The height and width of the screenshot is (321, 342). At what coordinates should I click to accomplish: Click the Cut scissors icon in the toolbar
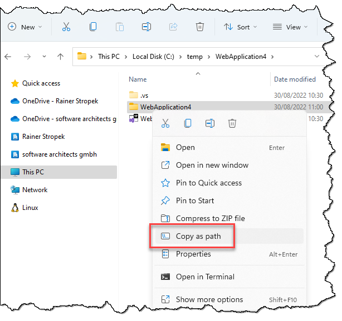66,27
